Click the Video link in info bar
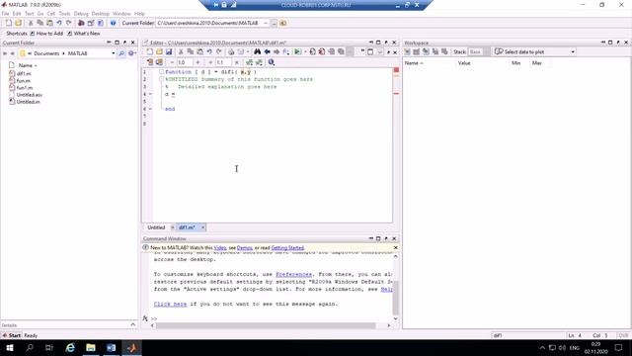The width and height of the screenshot is (632, 356). 220,248
